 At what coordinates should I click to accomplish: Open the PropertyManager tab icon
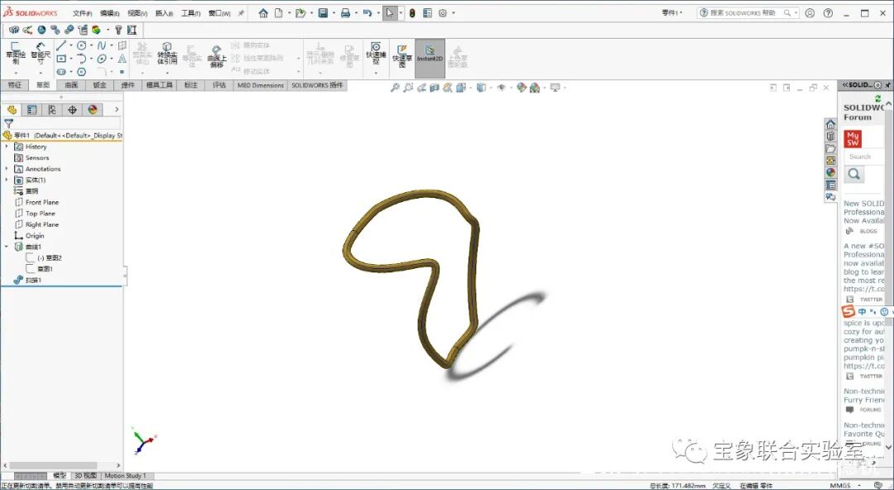(32, 109)
